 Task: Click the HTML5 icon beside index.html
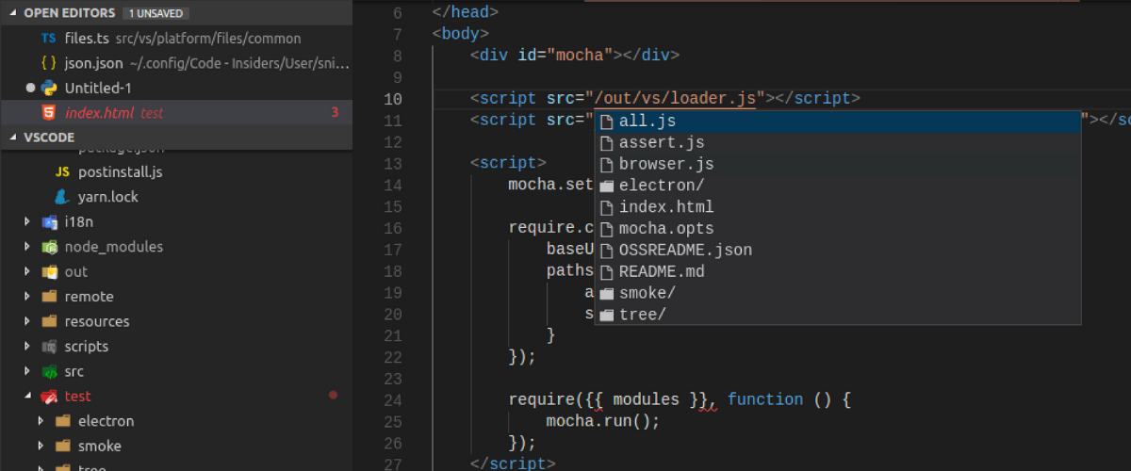pyautogui.click(x=48, y=112)
